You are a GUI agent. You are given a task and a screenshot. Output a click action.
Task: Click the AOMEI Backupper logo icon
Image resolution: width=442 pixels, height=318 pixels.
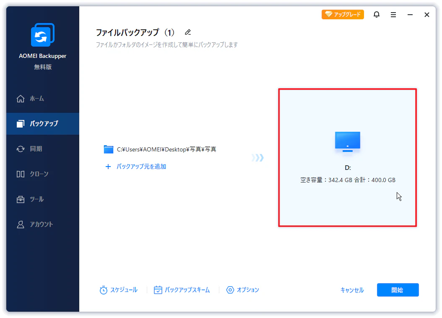tap(43, 35)
